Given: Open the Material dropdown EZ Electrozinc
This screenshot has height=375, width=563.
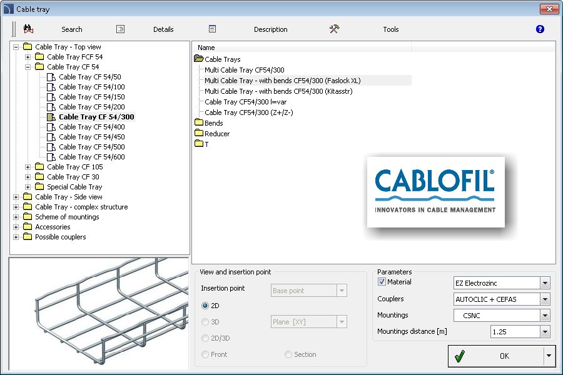Looking at the screenshot, I should point(545,283).
